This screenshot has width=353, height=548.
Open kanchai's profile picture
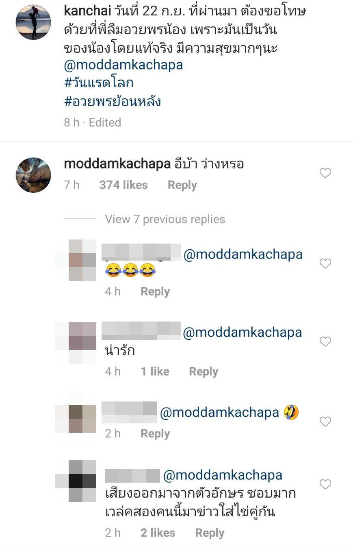pos(33,22)
